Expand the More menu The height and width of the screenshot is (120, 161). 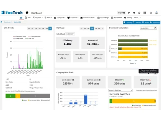pos(137,18)
